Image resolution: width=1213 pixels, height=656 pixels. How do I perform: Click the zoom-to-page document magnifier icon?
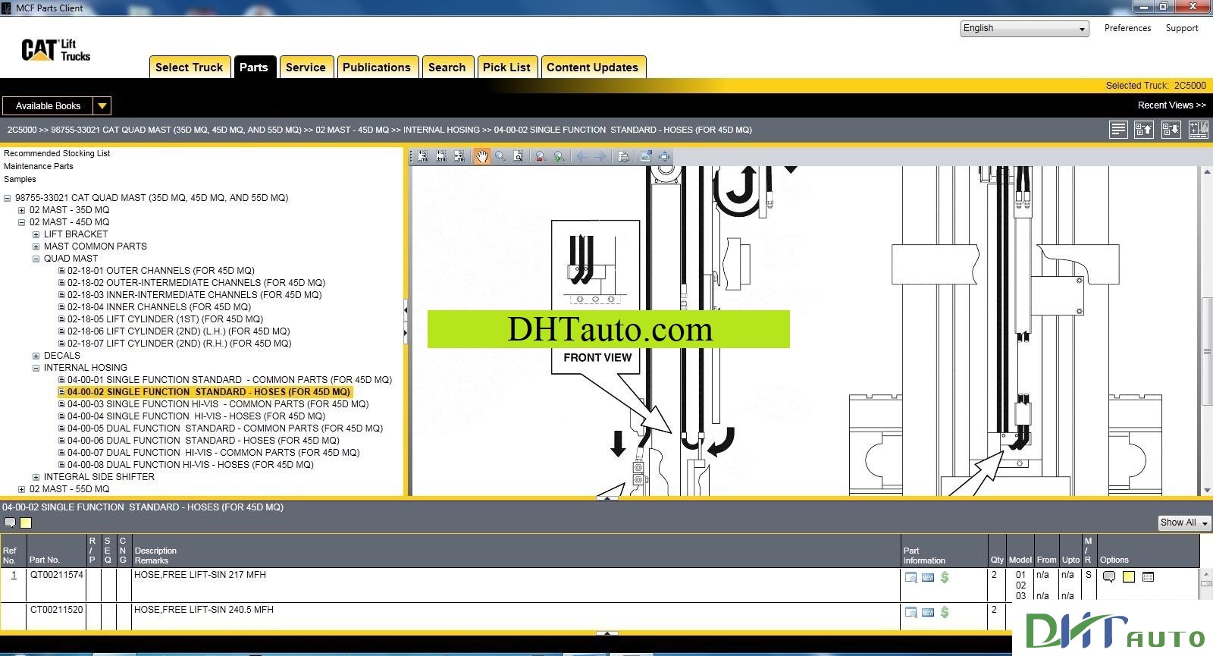click(519, 156)
